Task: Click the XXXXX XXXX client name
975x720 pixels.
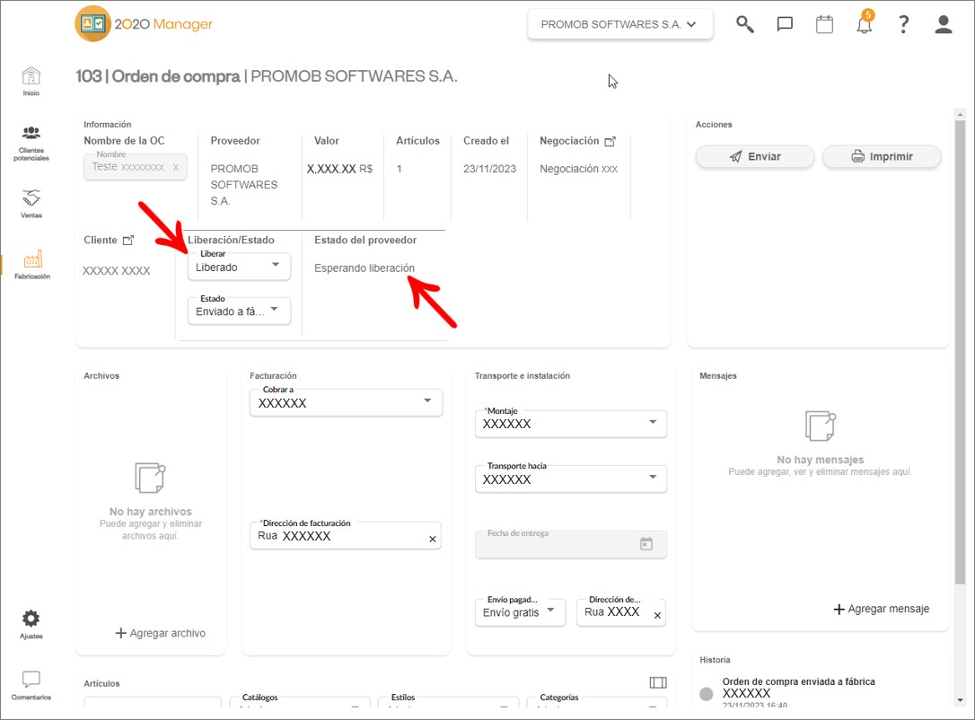Action: tap(117, 270)
